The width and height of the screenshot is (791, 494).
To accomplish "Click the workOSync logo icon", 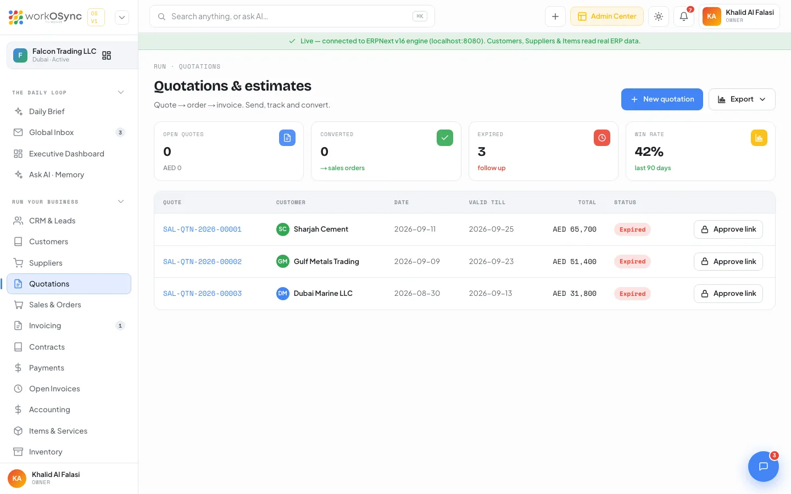I will 16,17.
